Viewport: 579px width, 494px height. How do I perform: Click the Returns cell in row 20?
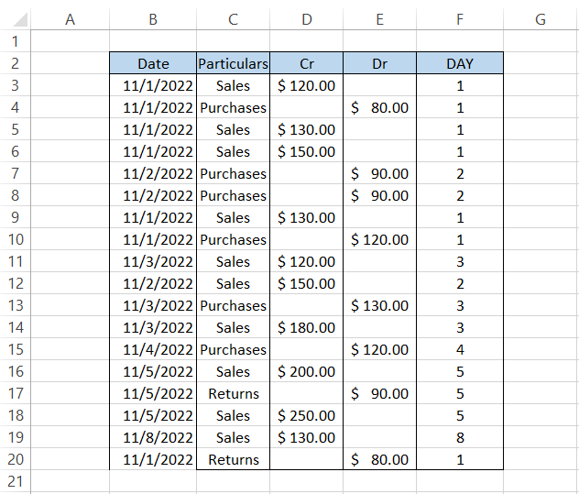[233, 459]
